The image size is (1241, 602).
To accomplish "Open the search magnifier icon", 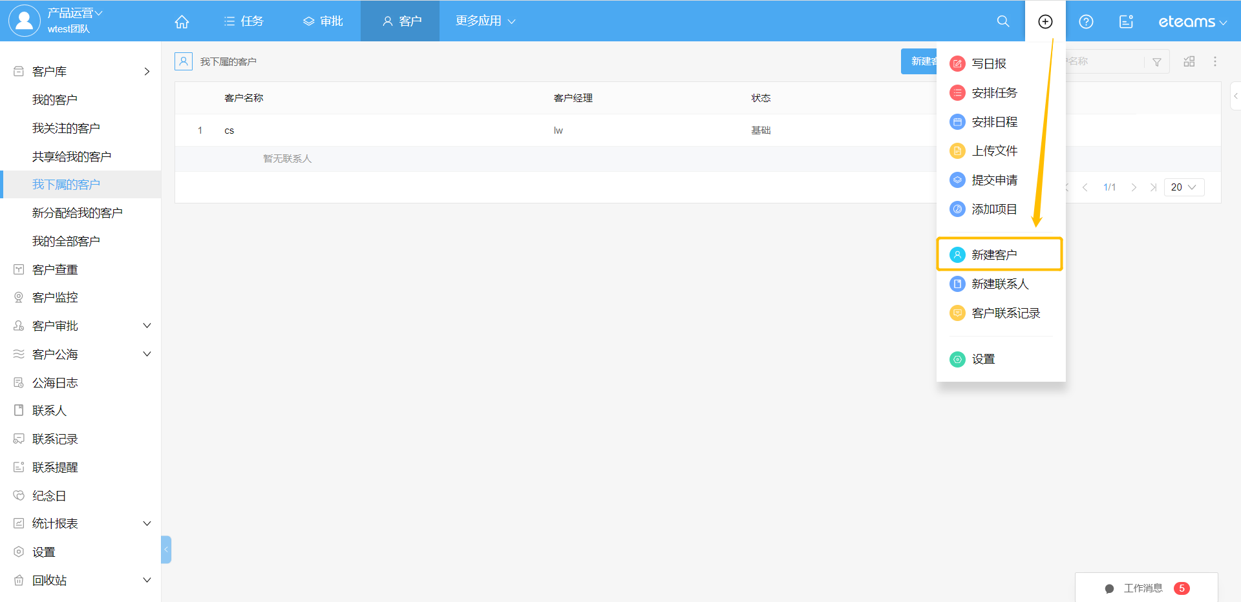I will click(1002, 21).
